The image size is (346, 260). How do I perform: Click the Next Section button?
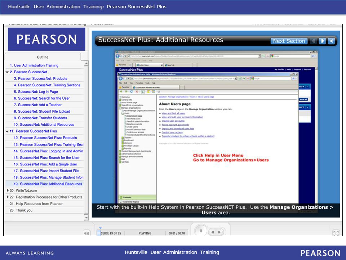pyautogui.click(x=289, y=41)
